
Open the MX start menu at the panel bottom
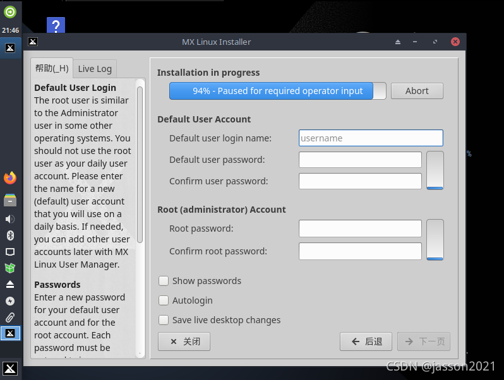(x=10, y=369)
